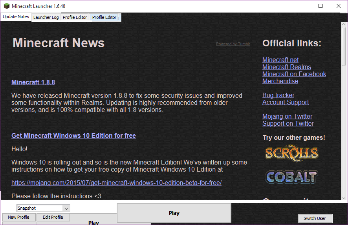Click the New Profile button

tap(18, 217)
